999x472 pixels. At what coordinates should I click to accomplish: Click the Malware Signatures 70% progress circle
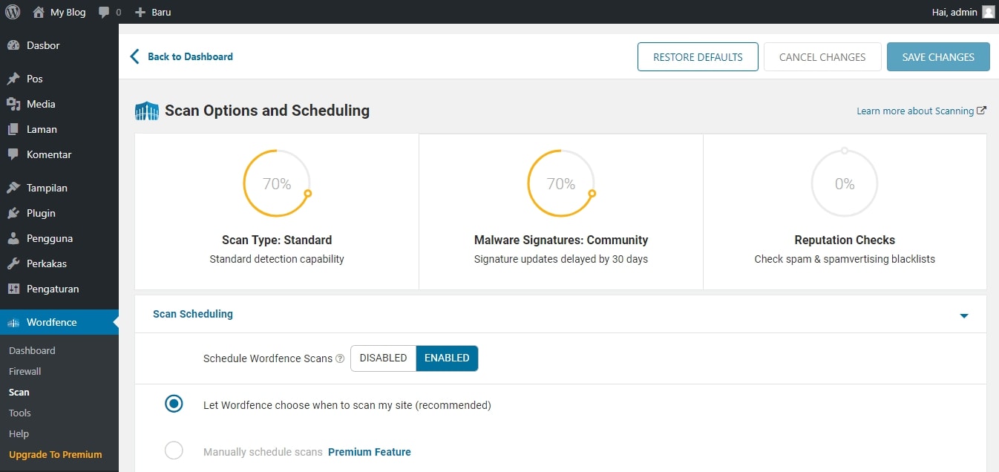point(561,183)
